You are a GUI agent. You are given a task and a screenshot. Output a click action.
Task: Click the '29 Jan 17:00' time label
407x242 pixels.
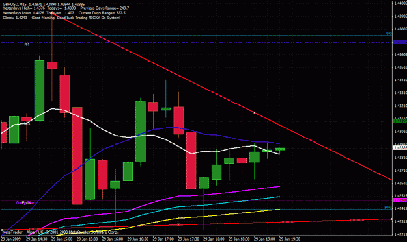coord(163,239)
